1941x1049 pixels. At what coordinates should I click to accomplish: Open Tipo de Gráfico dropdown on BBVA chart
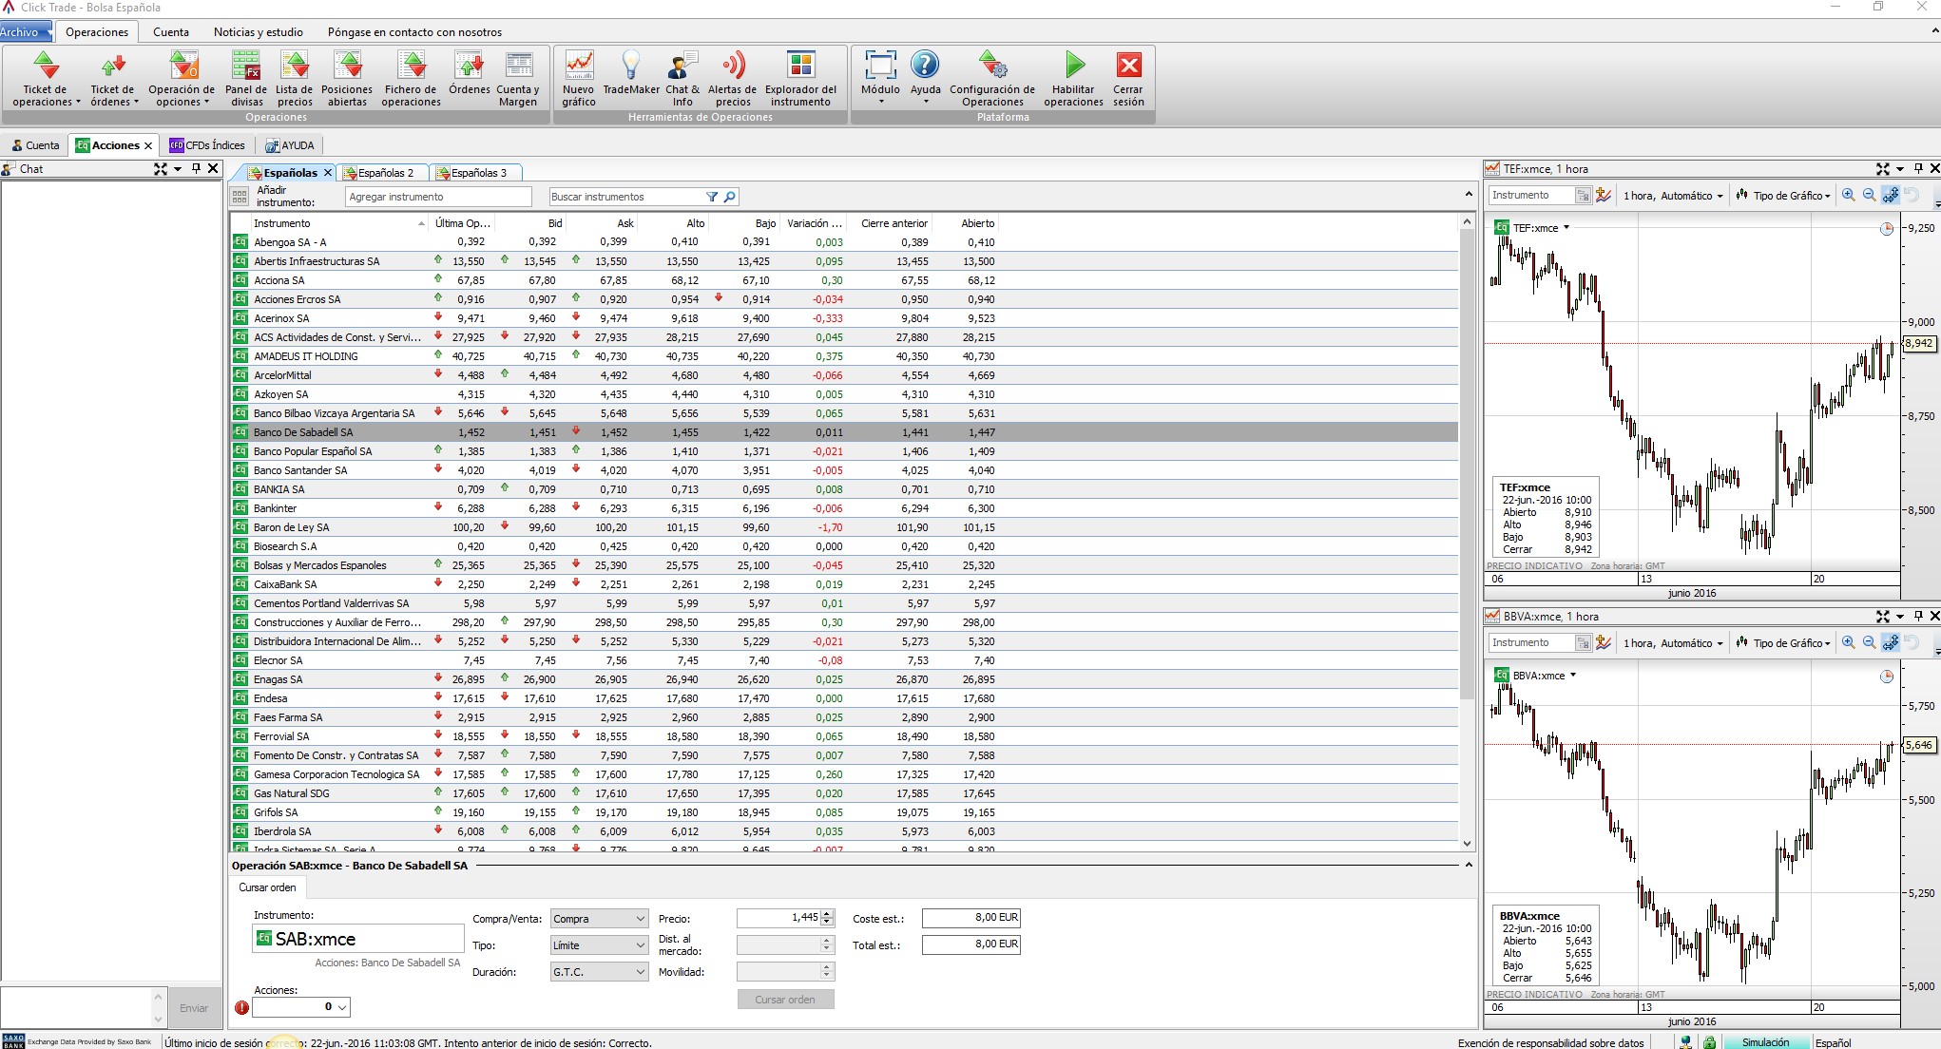pos(1783,643)
